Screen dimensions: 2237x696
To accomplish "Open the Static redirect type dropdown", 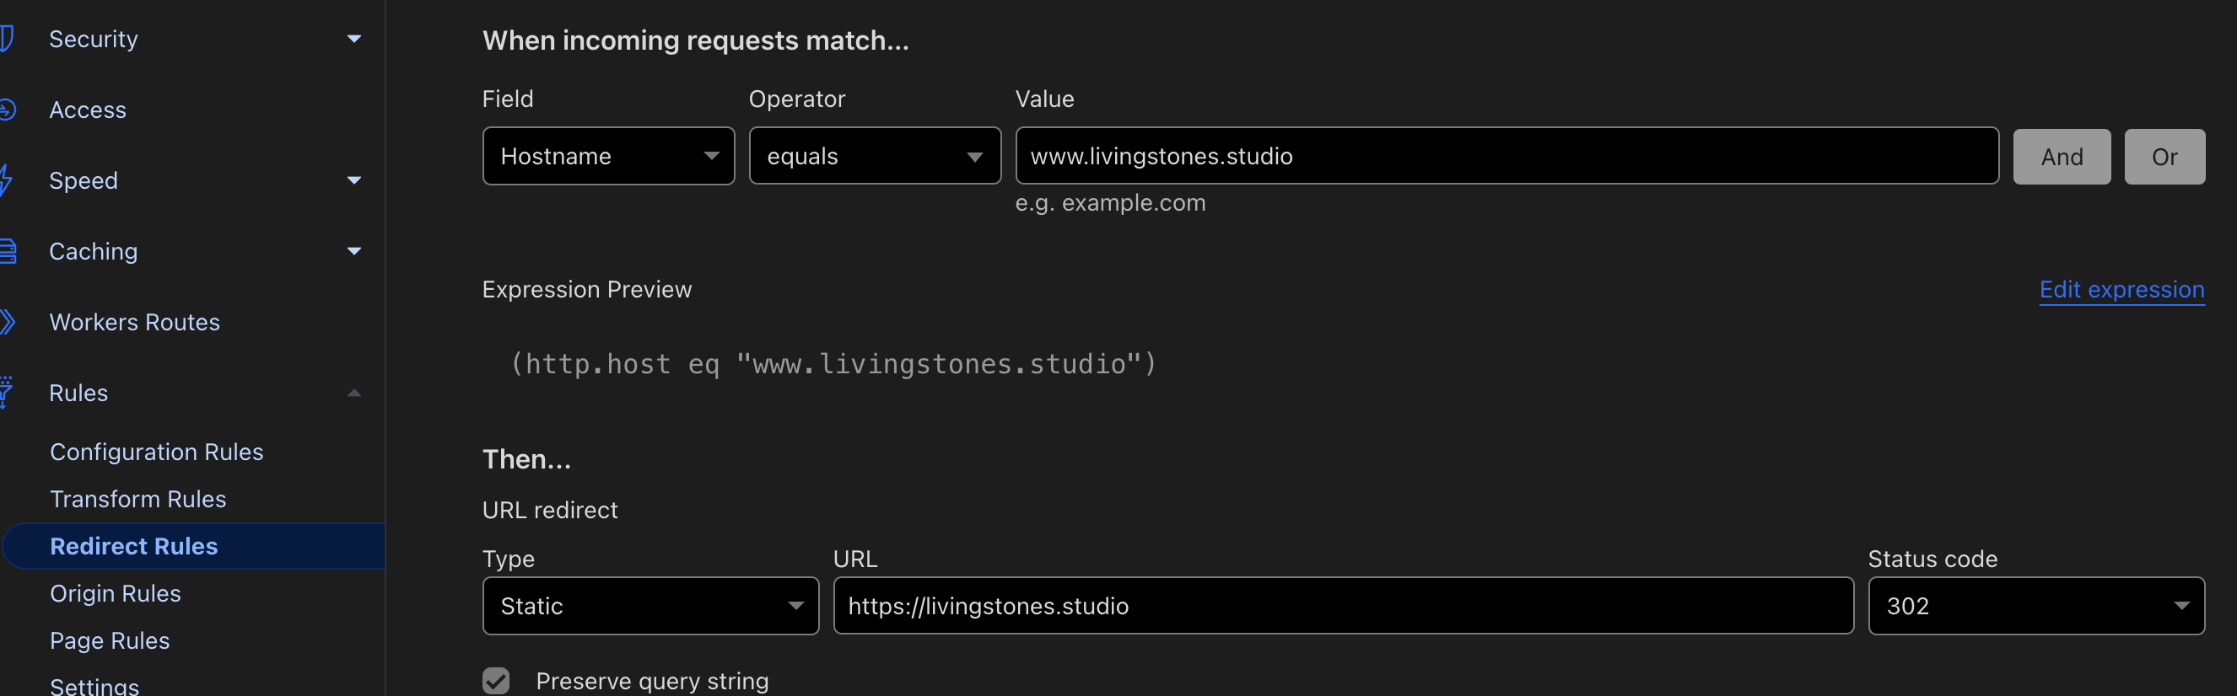I will pyautogui.click(x=650, y=606).
